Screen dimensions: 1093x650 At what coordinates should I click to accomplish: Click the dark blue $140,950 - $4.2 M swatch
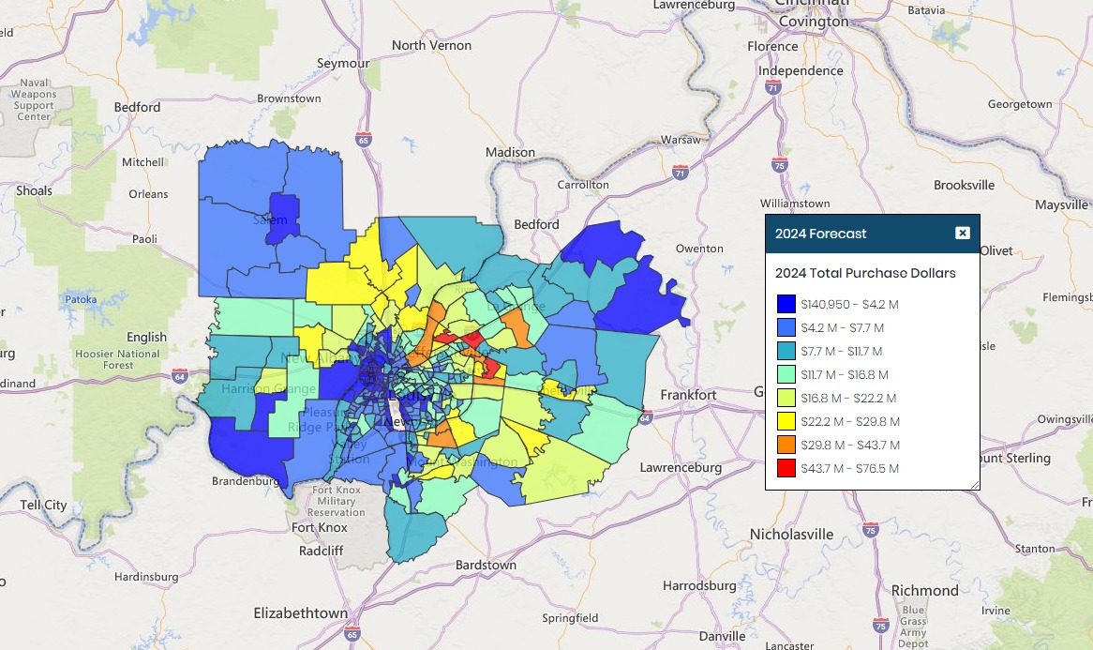[786, 304]
